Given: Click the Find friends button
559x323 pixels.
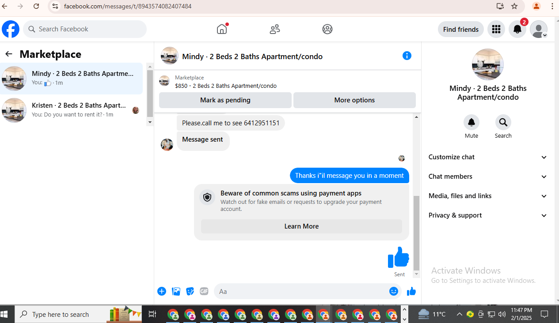Looking at the screenshot, I should point(461,29).
